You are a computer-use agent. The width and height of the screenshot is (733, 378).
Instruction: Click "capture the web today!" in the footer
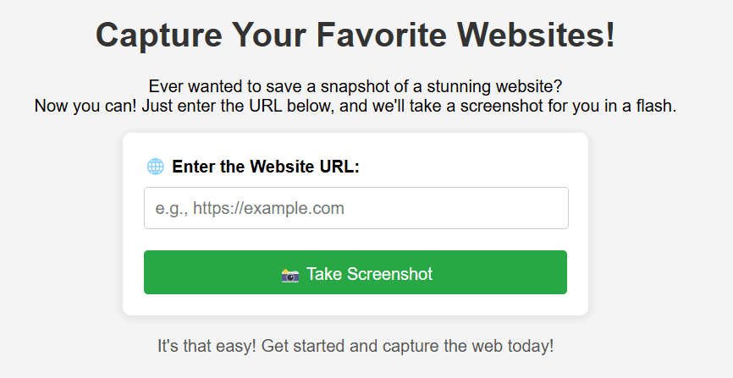[468, 346]
